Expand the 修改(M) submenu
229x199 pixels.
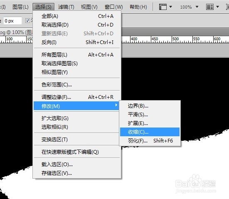tap(76, 106)
